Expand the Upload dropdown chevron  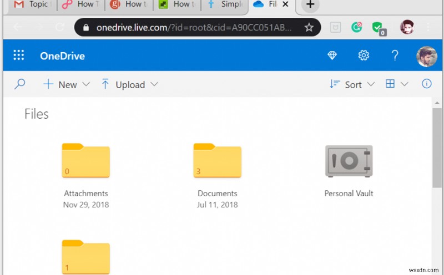point(154,84)
